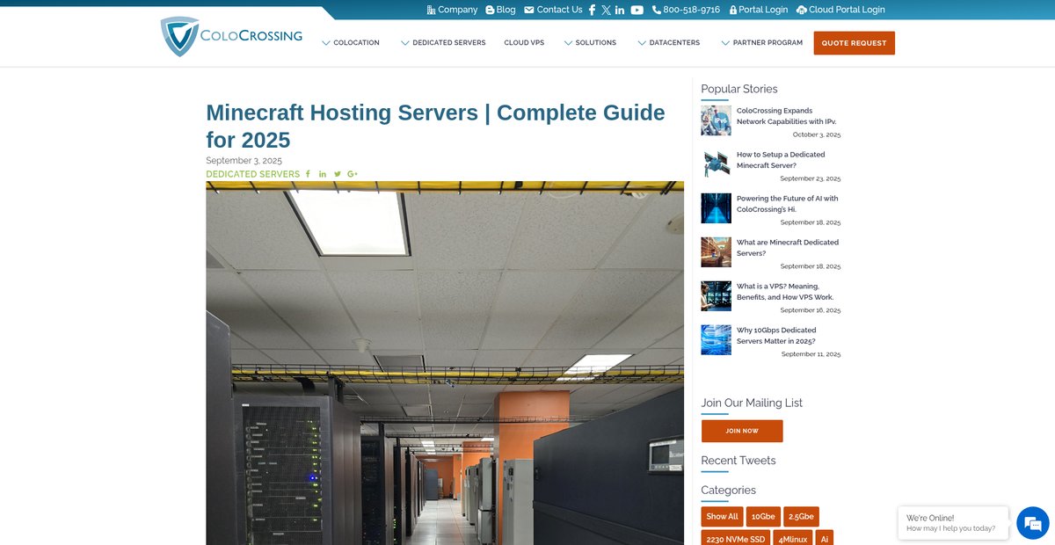The image size is (1055, 545).
Task: Click the September 3, 2025 post date
Action: [244, 161]
